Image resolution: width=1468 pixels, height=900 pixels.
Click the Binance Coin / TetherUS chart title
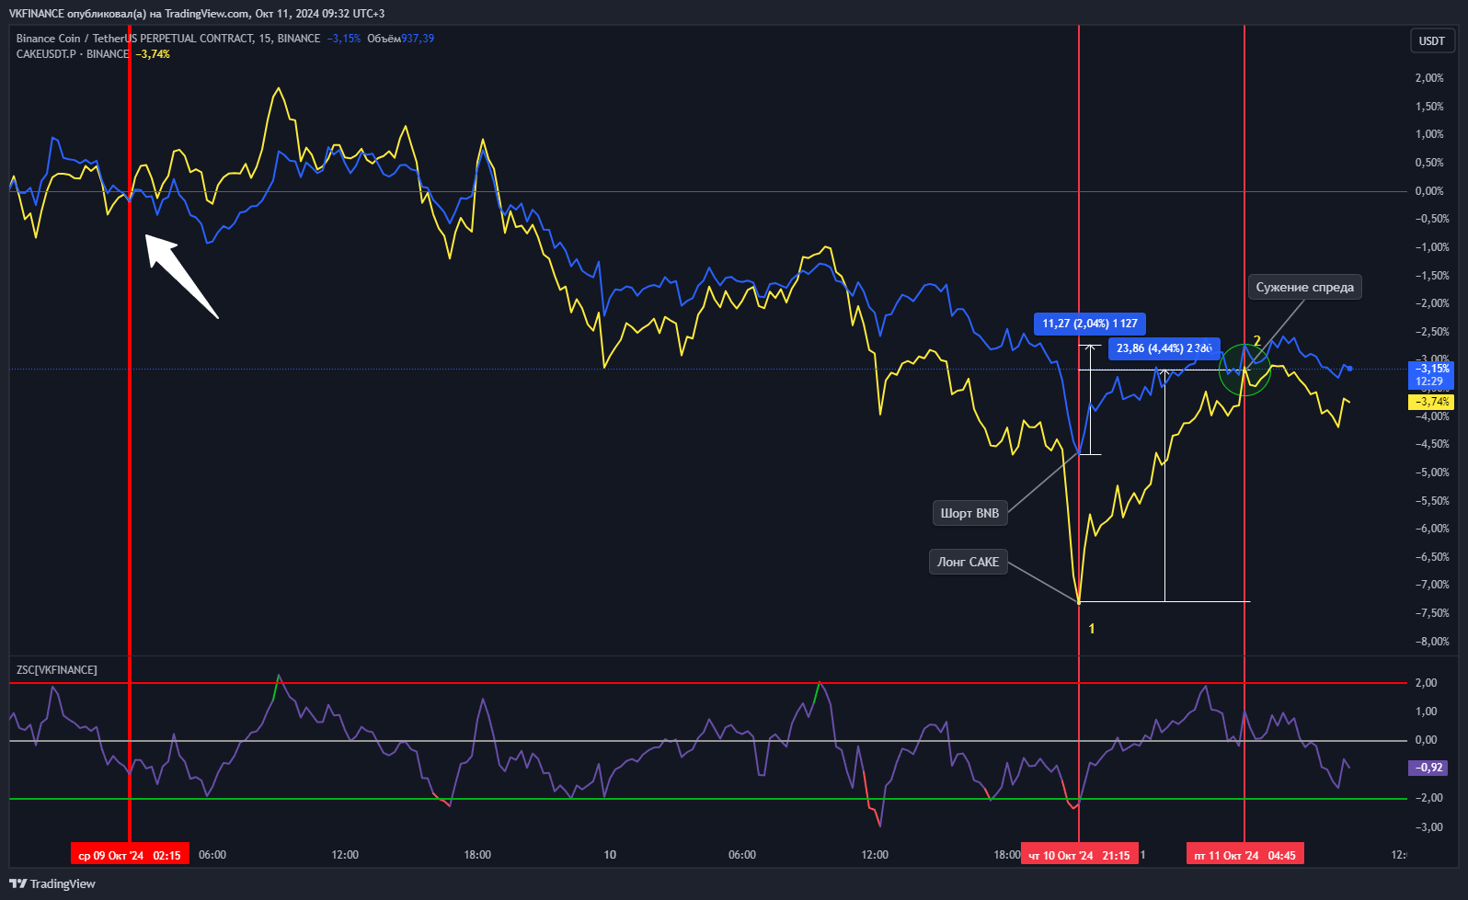pos(168,39)
